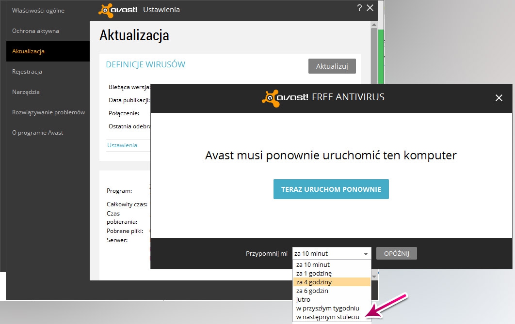The height and width of the screenshot is (324, 515).
Task: Choose 'za 1 godzinę' reminder option
Action: point(314,274)
